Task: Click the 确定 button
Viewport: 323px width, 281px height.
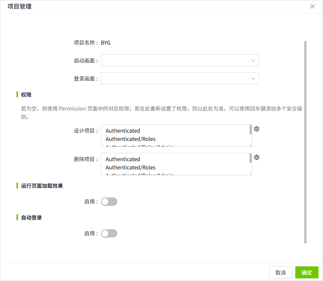Action: click(x=307, y=272)
